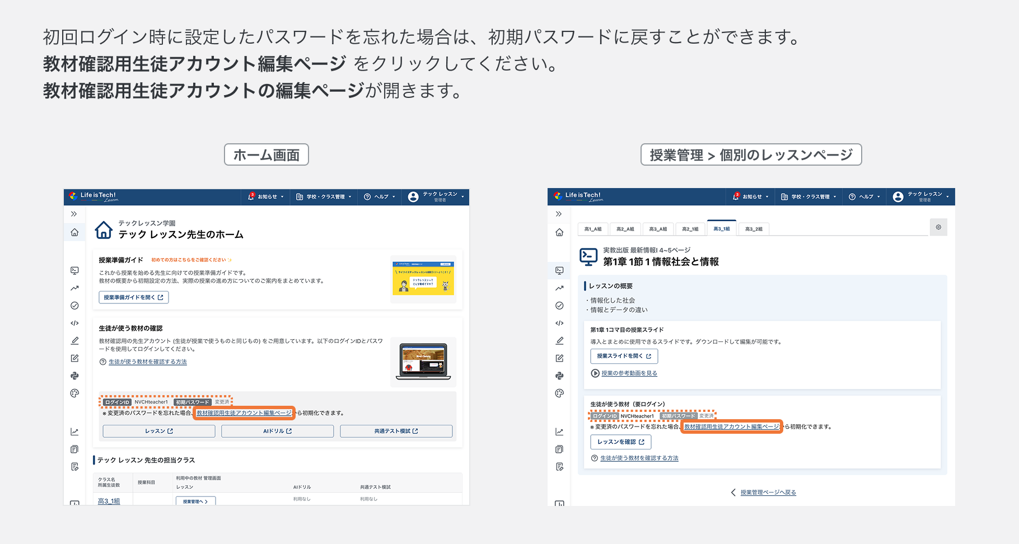This screenshot has height=544, width=1019.
Task: Open the 学校・クラス管理 dropdown on the home screen
Action: (324, 196)
